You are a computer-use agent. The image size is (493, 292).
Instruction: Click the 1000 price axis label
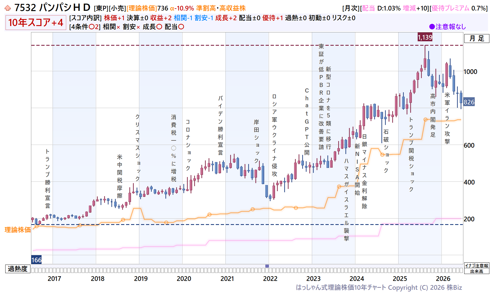click(471, 72)
